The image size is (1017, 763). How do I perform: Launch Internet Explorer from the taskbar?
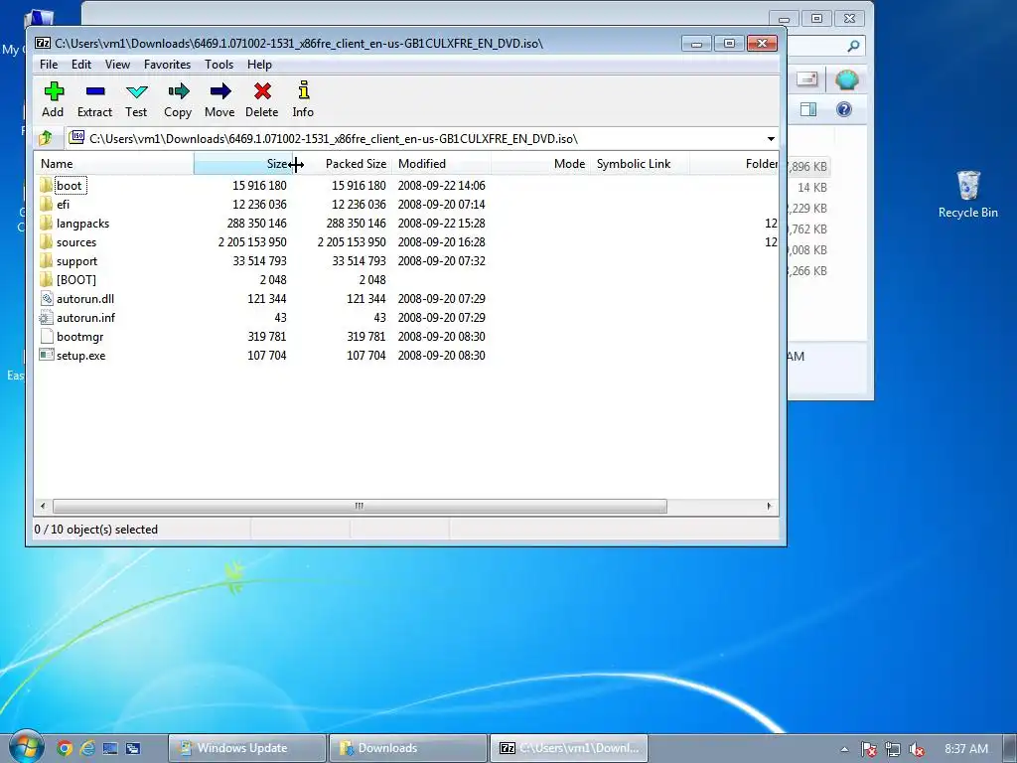(87, 748)
